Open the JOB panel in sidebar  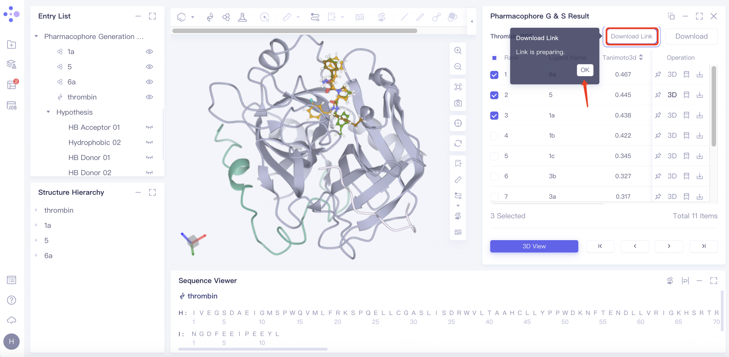point(12,105)
